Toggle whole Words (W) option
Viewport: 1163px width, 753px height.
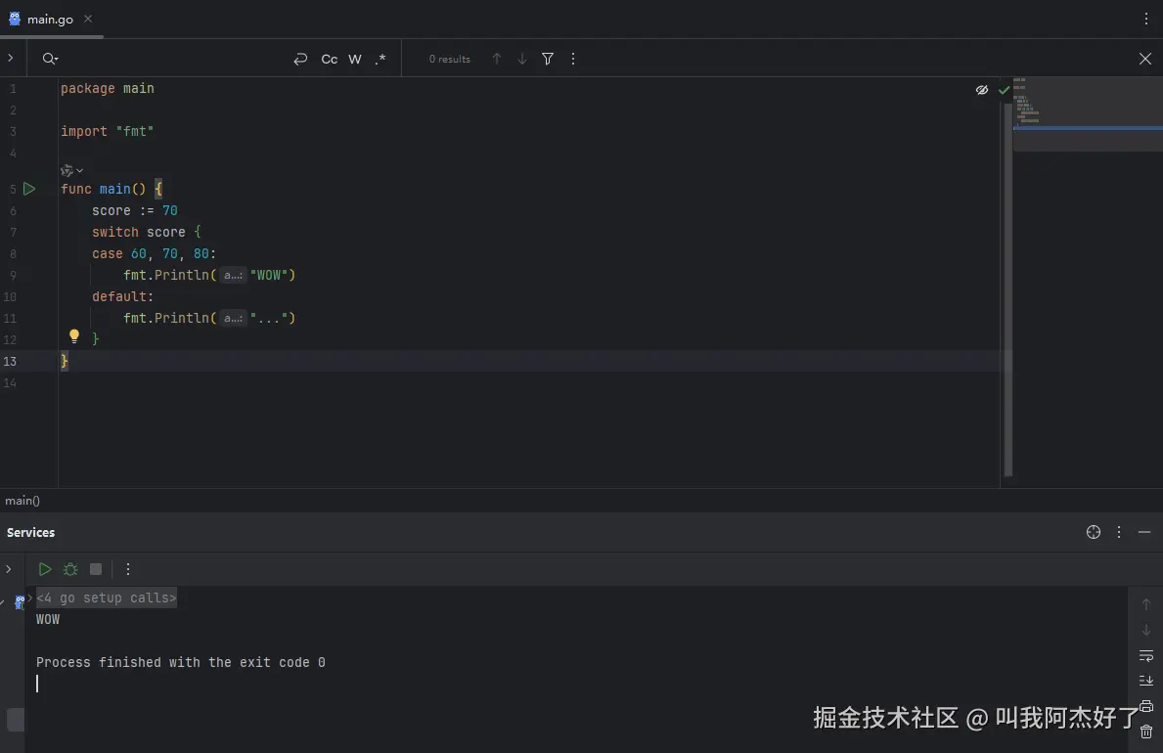pyautogui.click(x=355, y=59)
